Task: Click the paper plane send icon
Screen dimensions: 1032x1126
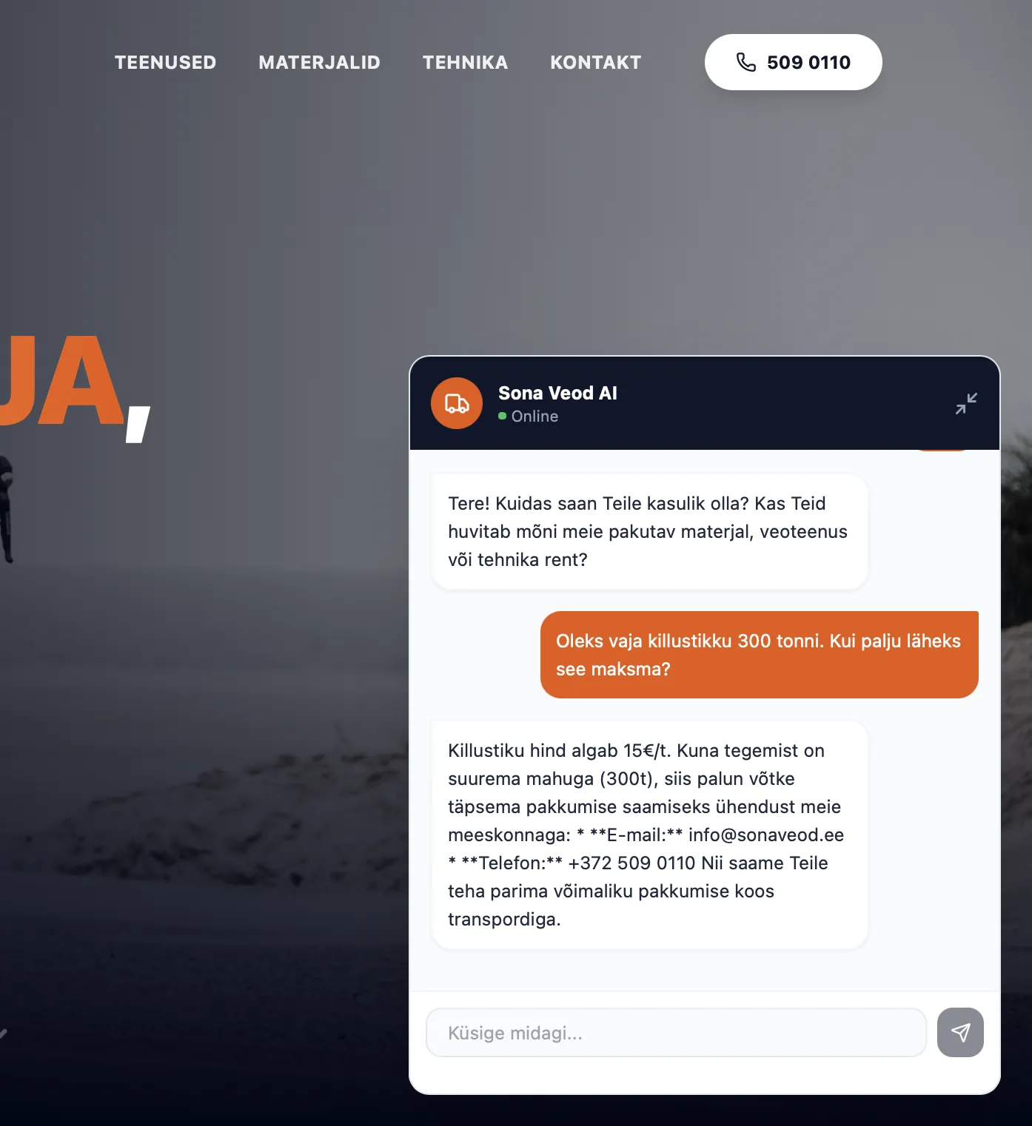Action: 960,1032
